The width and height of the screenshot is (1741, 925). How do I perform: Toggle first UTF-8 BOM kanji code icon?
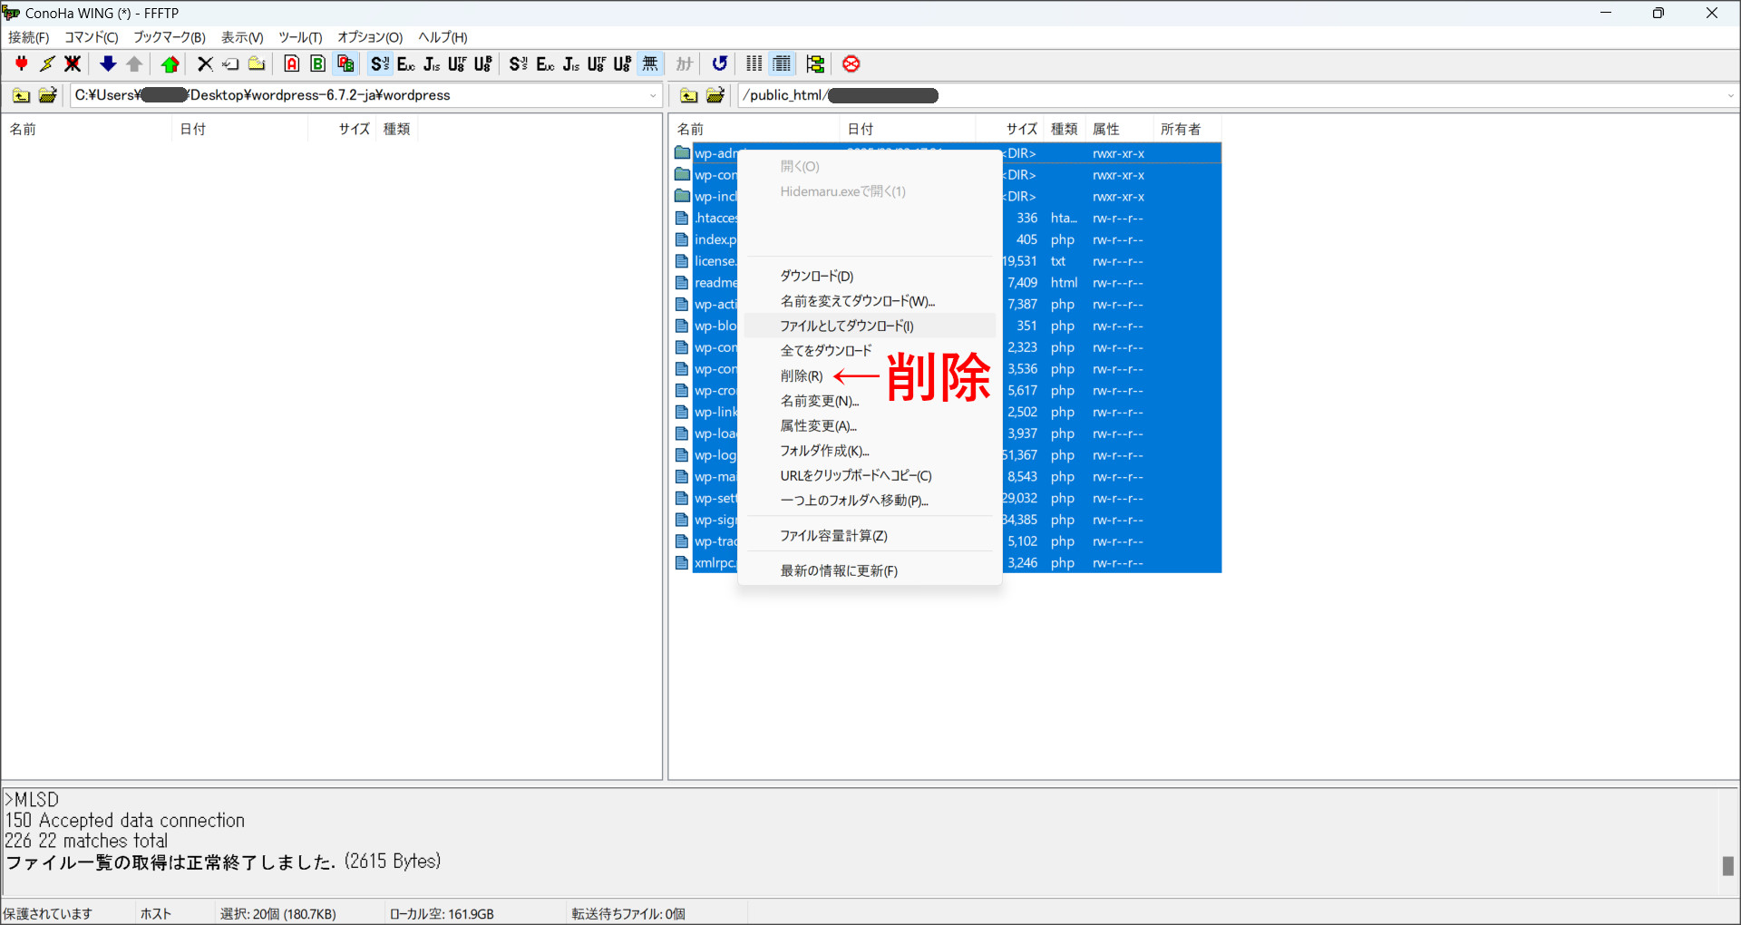(483, 63)
